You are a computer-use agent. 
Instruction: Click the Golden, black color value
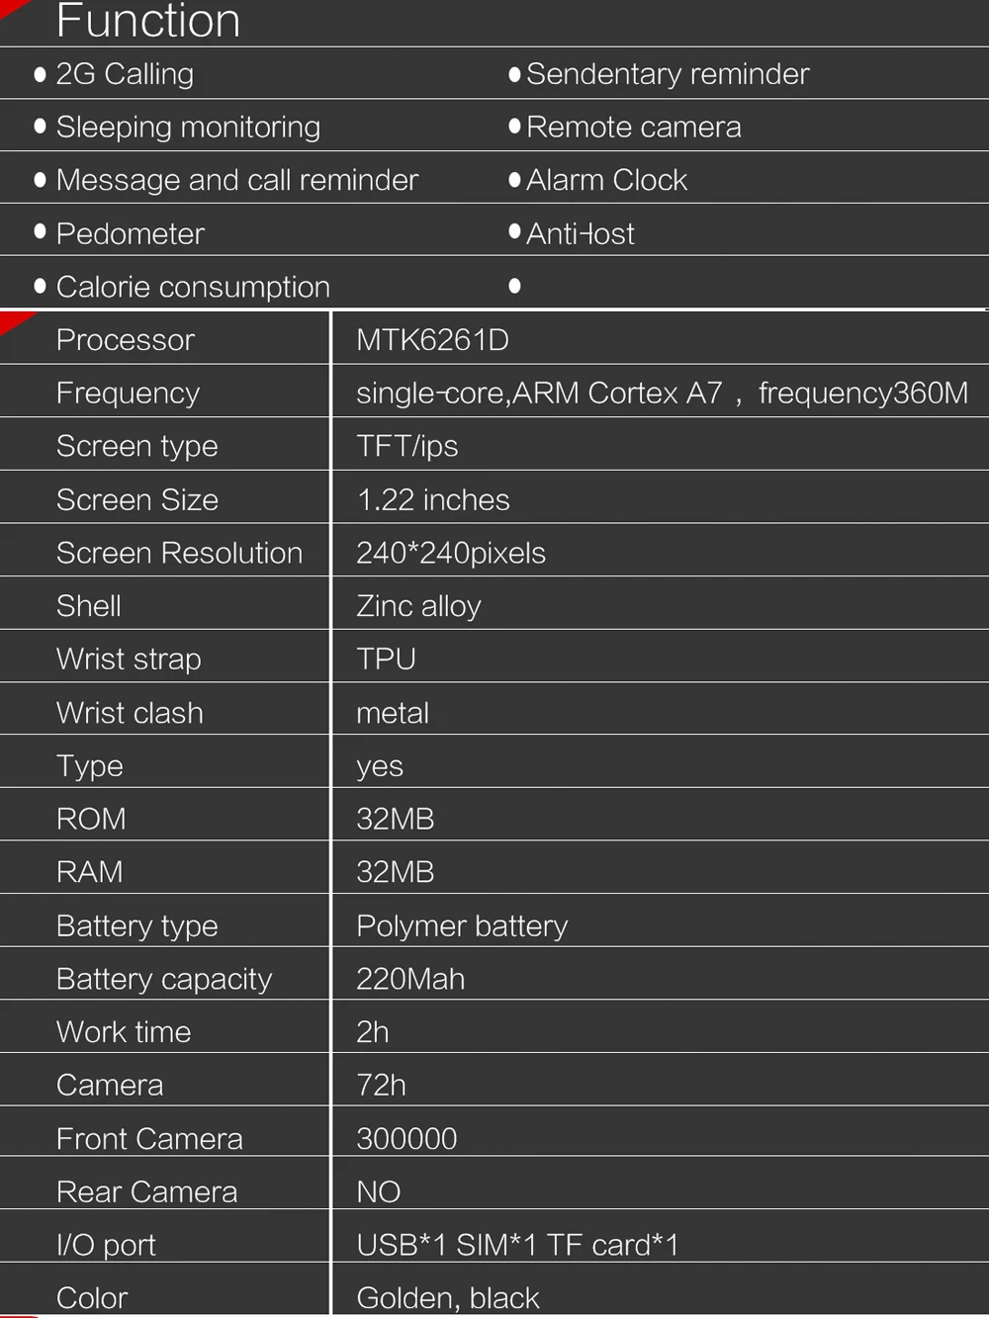click(448, 1297)
